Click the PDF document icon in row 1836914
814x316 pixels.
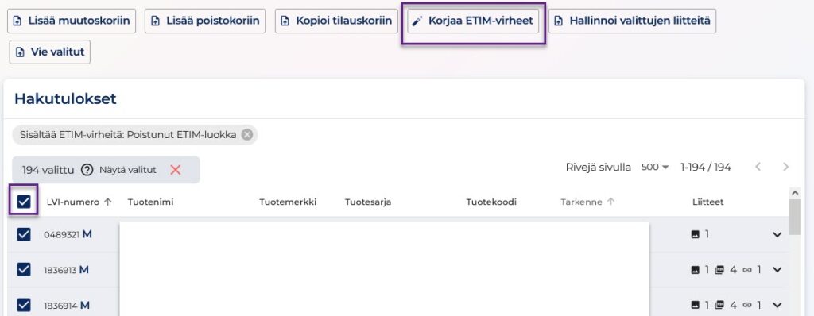click(x=719, y=305)
